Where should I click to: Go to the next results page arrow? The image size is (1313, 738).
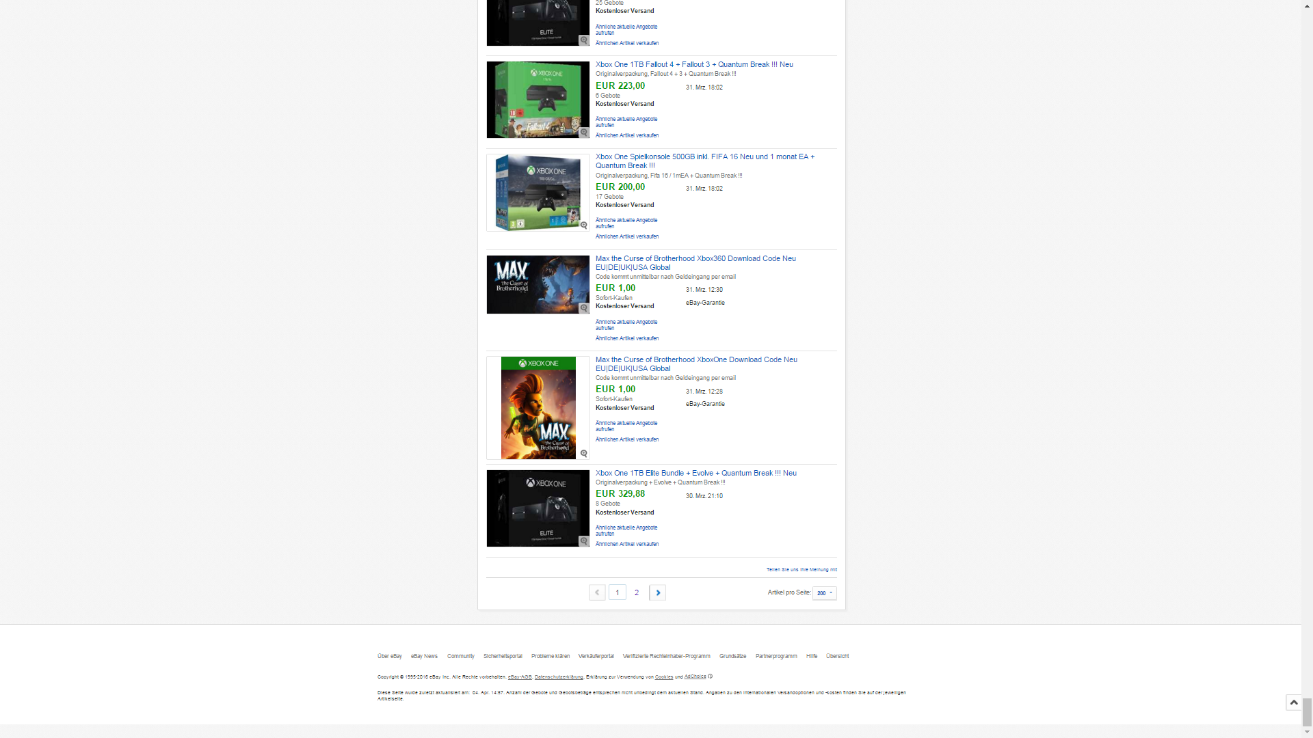pyautogui.click(x=658, y=592)
